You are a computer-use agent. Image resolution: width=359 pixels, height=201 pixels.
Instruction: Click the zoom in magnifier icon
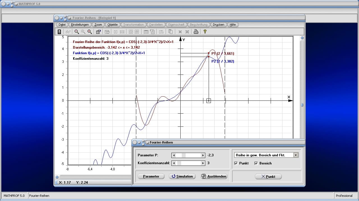89,32
